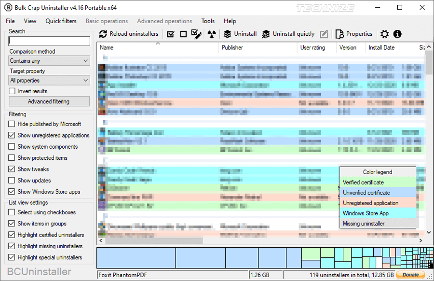
Task: Open the Comparison method dropdown
Action: (x=49, y=61)
